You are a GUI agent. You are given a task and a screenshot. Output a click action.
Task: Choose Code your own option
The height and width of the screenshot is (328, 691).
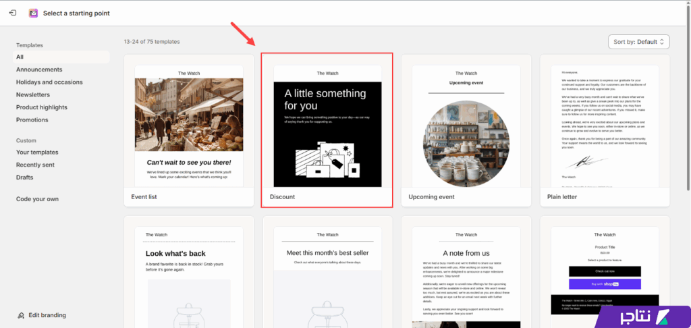pos(37,199)
